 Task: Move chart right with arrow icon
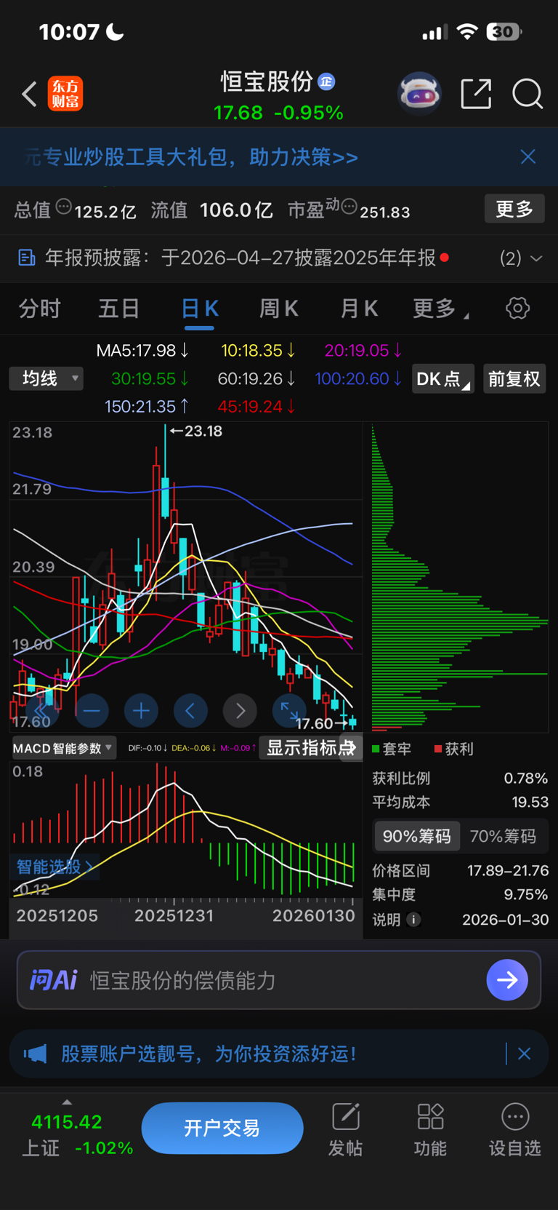pos(240,710)
